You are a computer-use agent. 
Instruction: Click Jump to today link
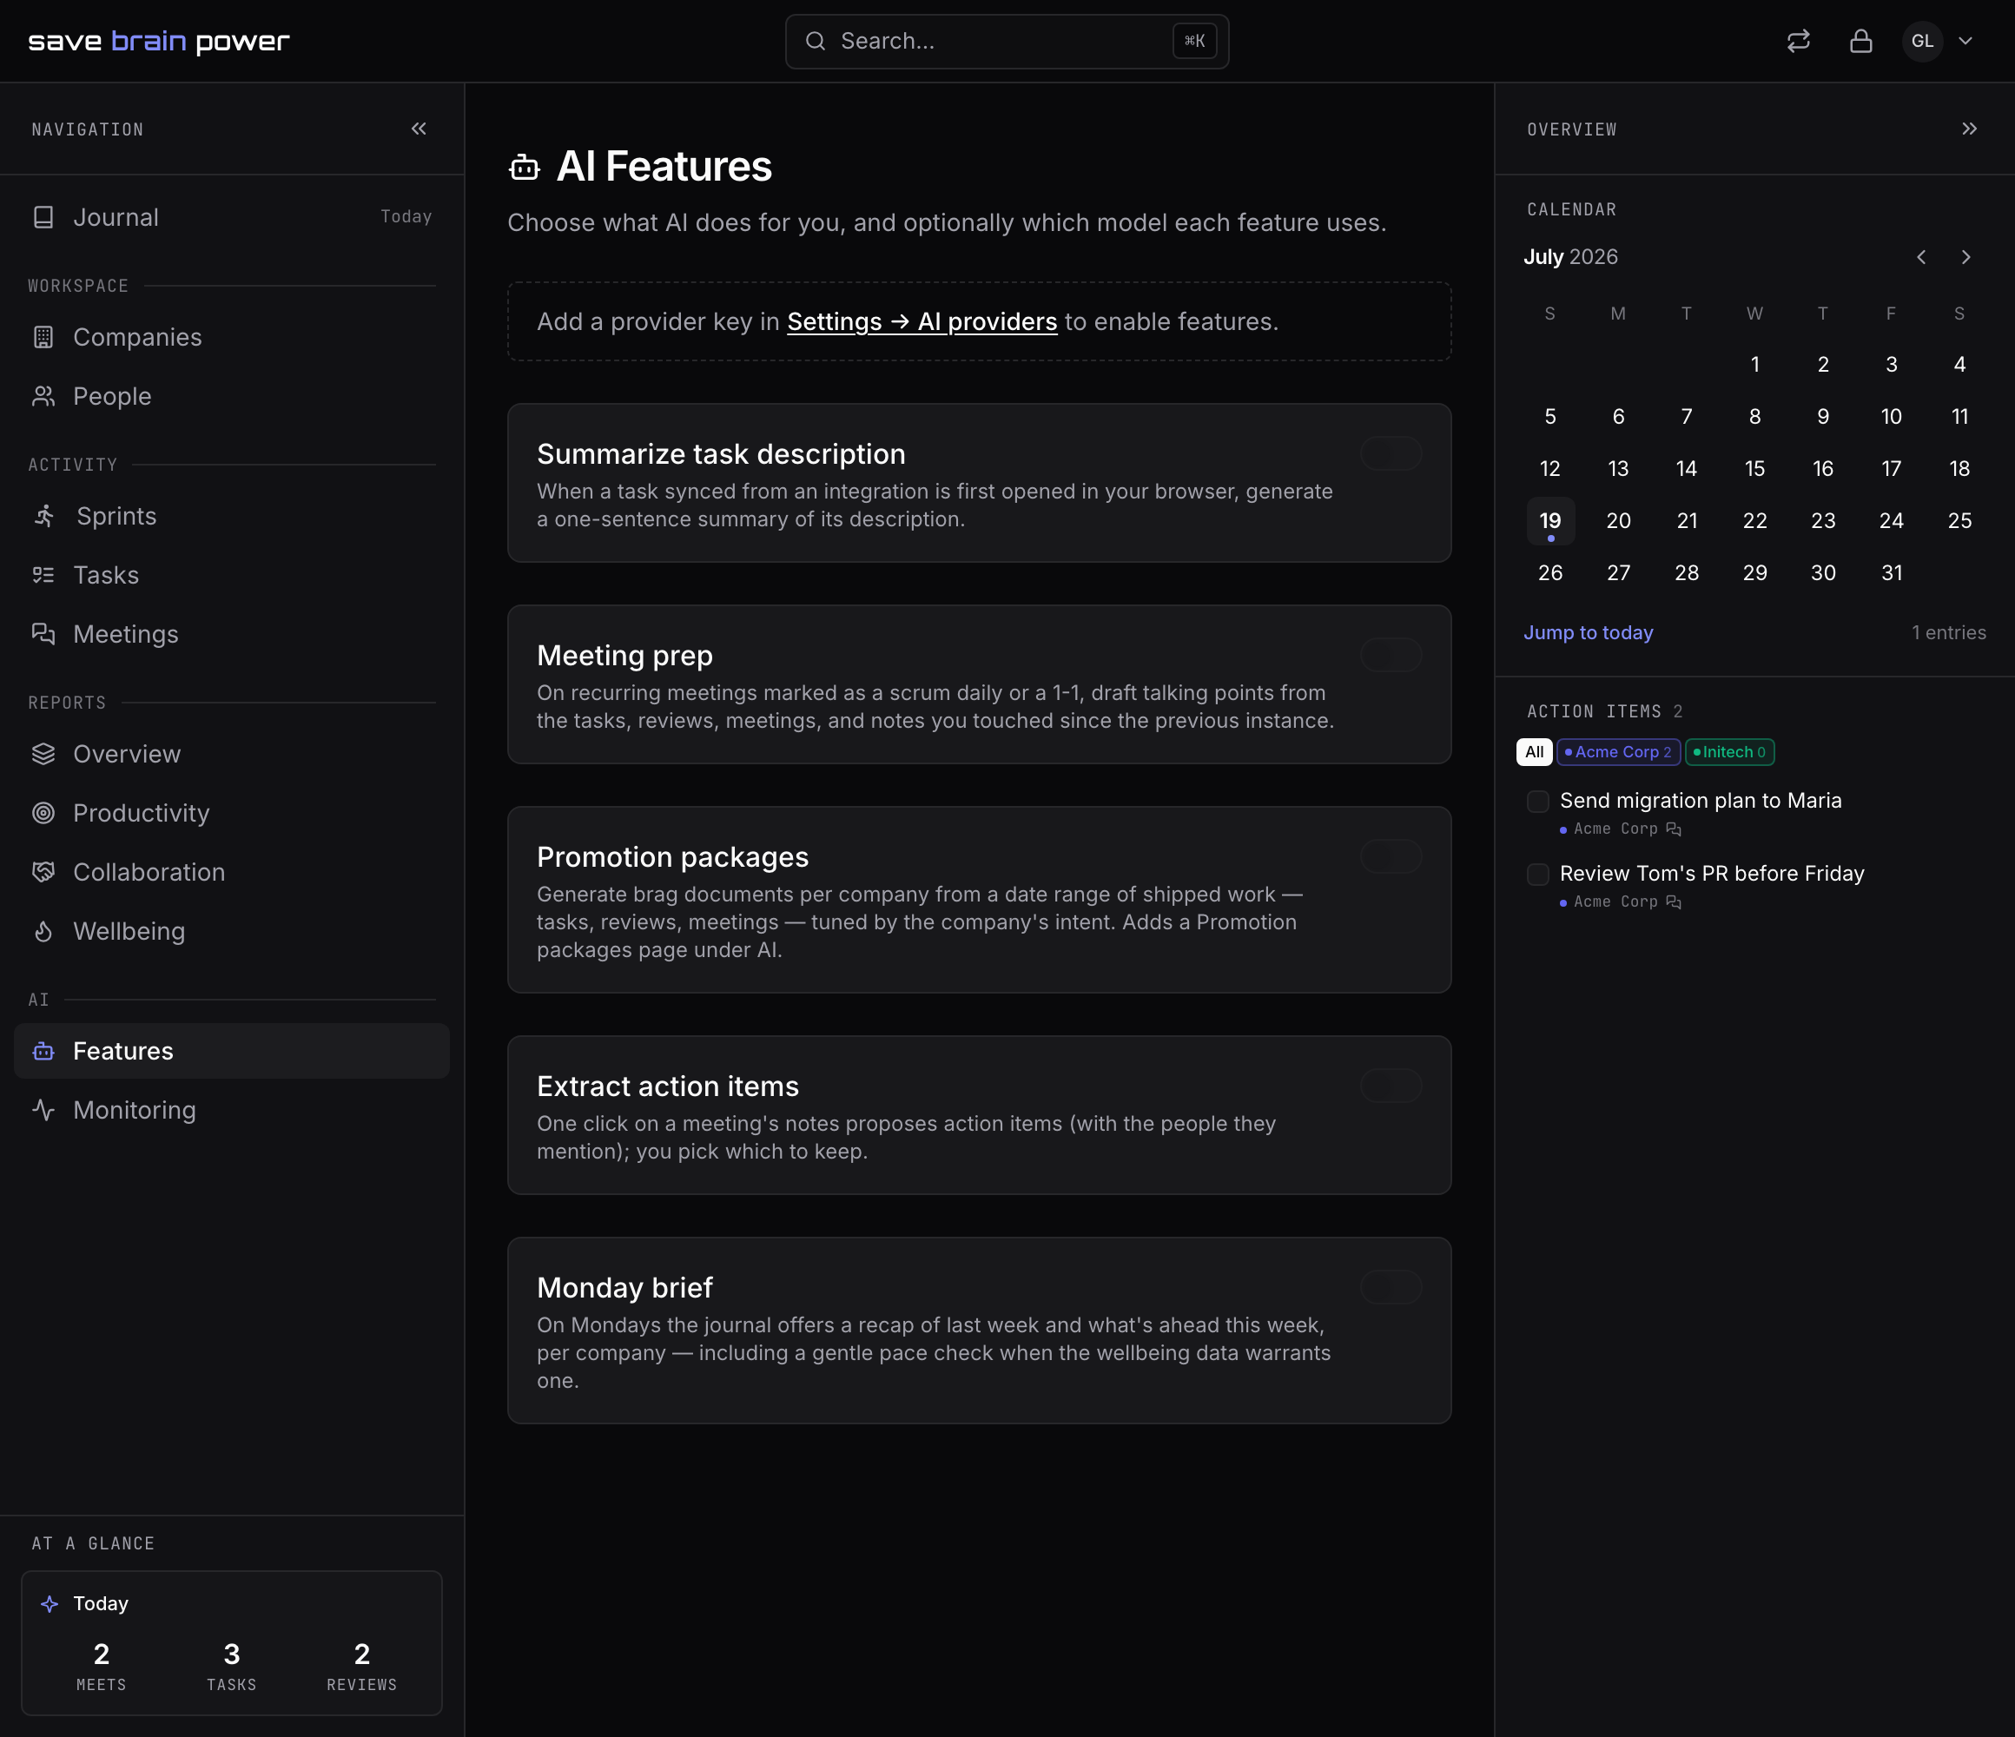(x=1587, y=632)
